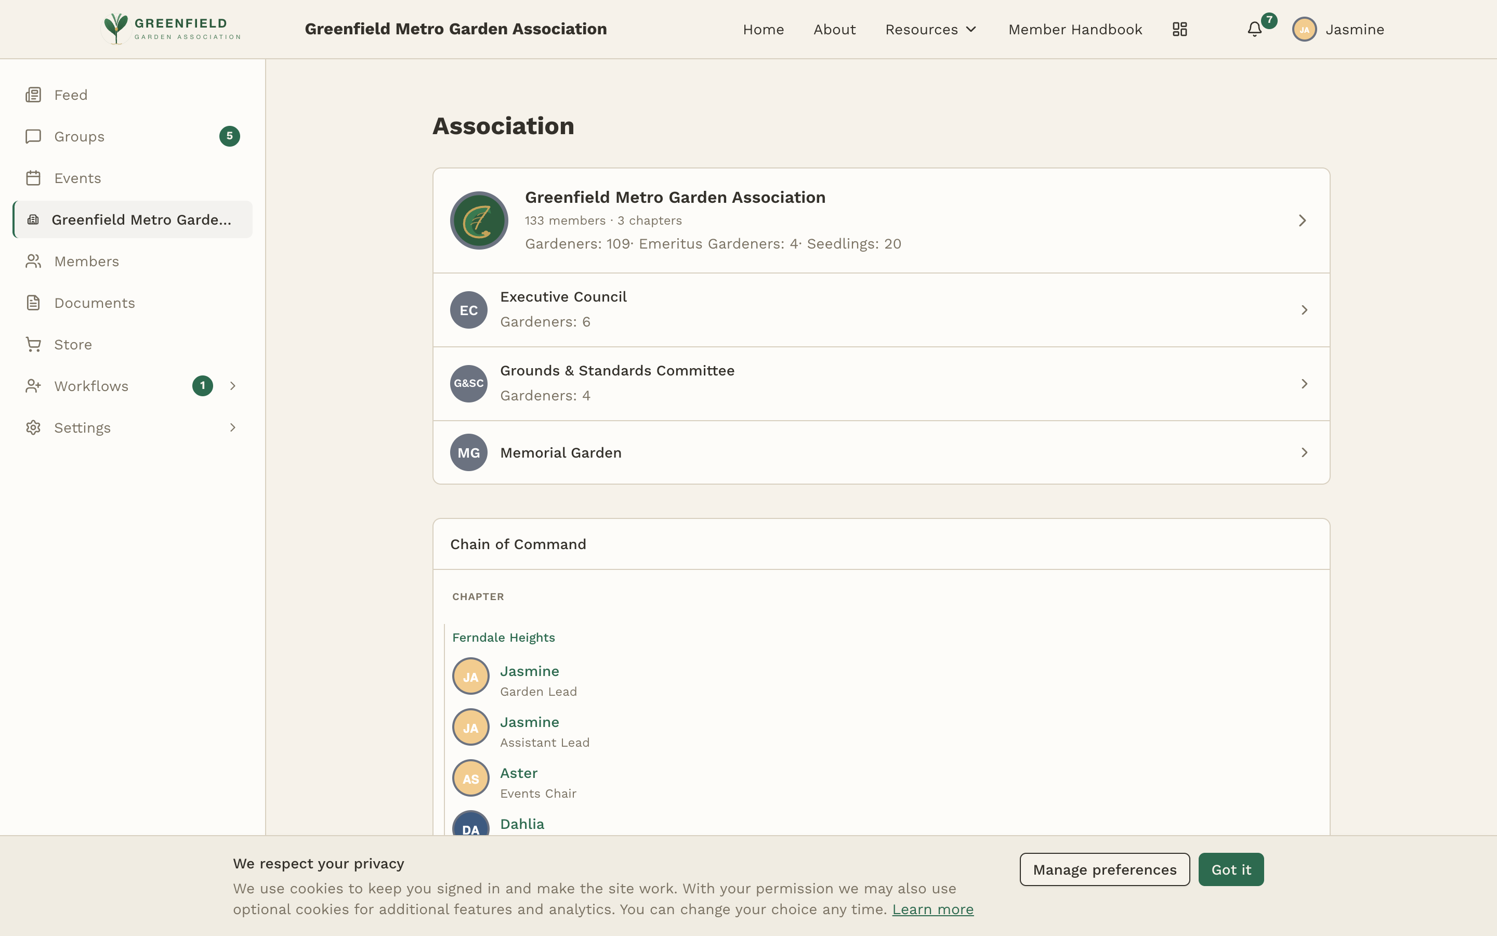Click the '133 members · 3 chapters' text

click(604, 220)
